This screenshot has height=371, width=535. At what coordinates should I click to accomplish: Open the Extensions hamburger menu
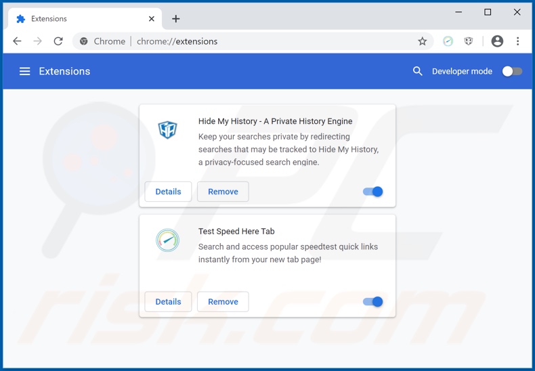(24, 71)
